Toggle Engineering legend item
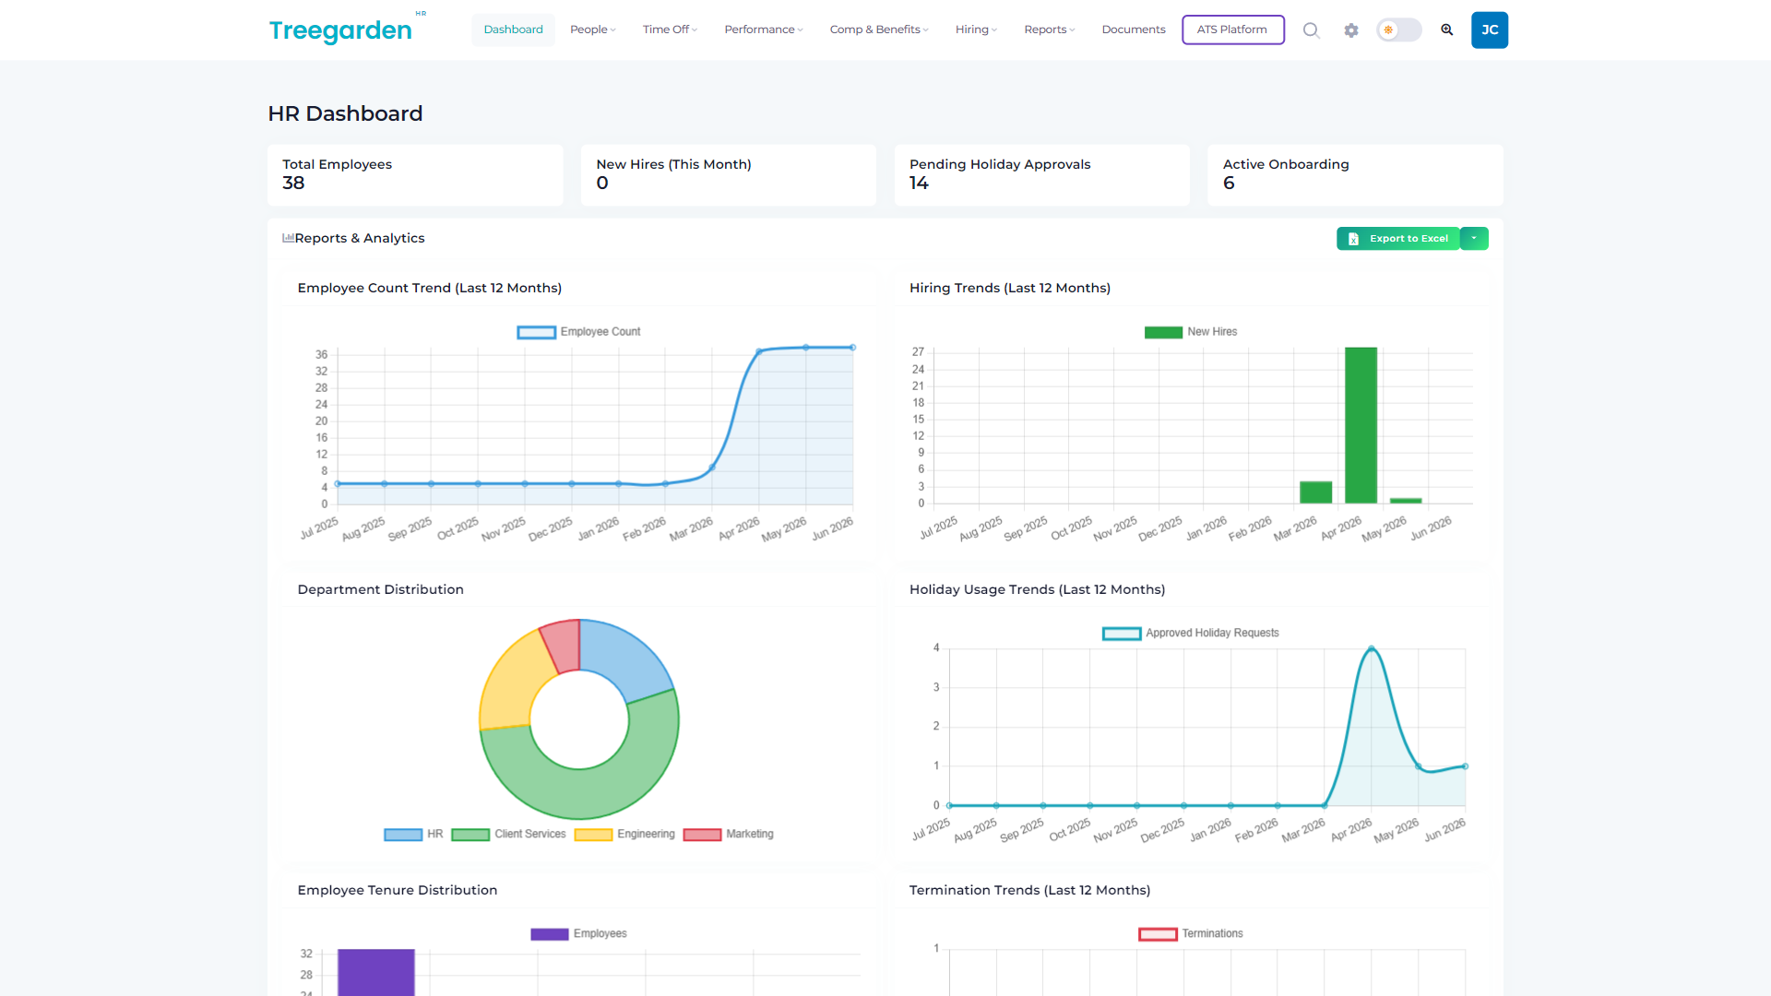 (624, 835)
